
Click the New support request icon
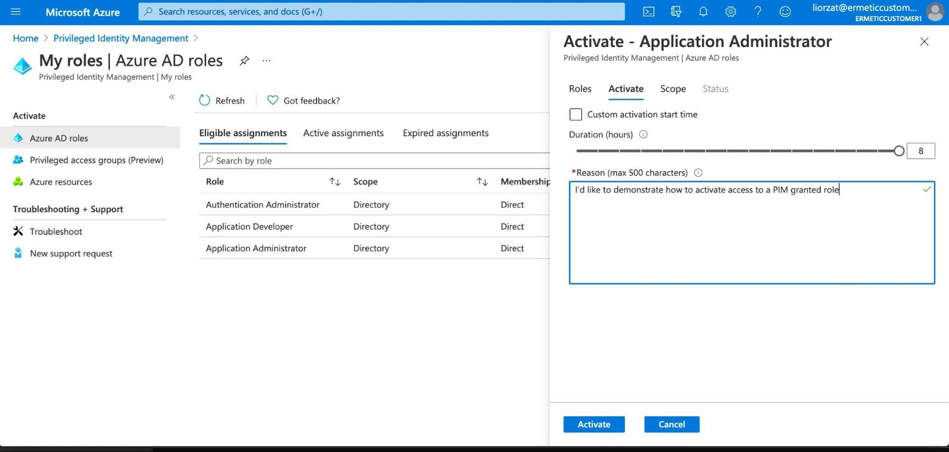point(18,253)
